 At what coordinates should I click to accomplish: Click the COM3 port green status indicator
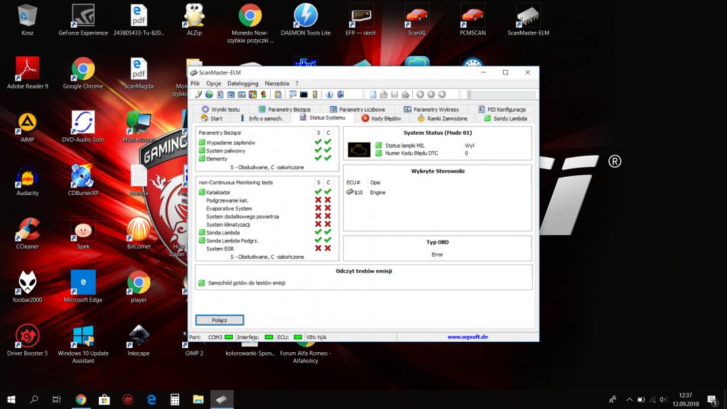coord(229,337)
